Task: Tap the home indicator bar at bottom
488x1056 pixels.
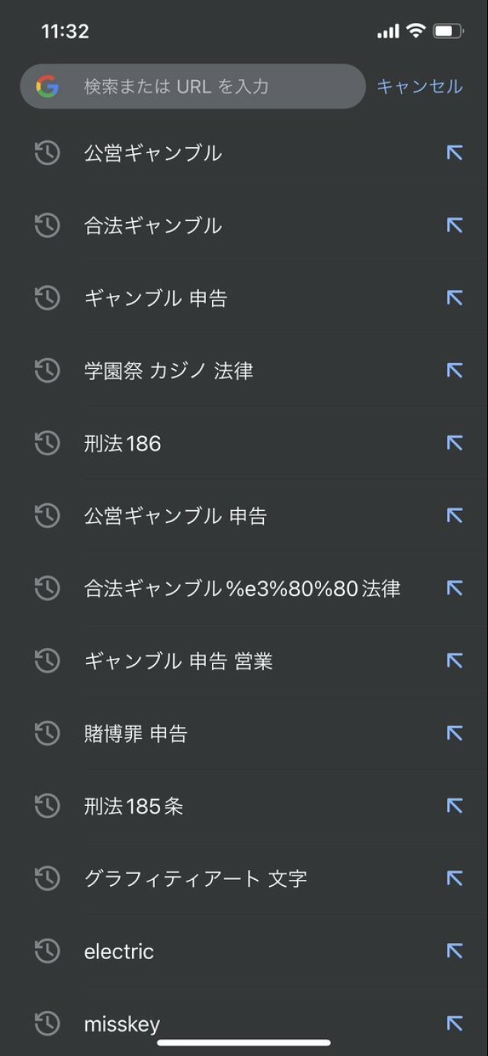Action: pos(244,1042)
